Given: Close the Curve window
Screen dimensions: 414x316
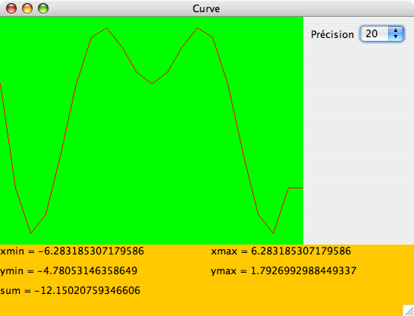Looking at the screenshot, I should [11, 8].
